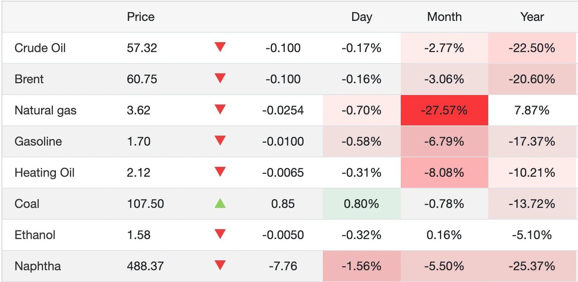Click the bright red -27.57% Month cell

(444, 110)
